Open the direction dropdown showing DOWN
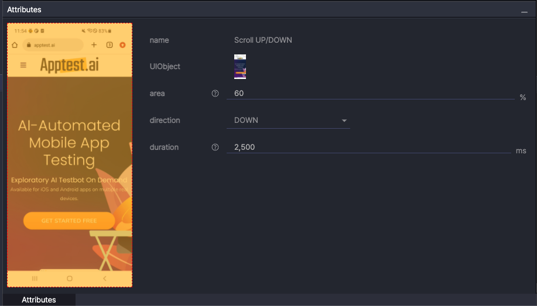This screenshot has width=537, height=306. [288, 121]
